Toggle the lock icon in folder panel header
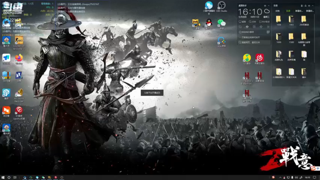Screen dimensions: 320x180 click(306, 6)
